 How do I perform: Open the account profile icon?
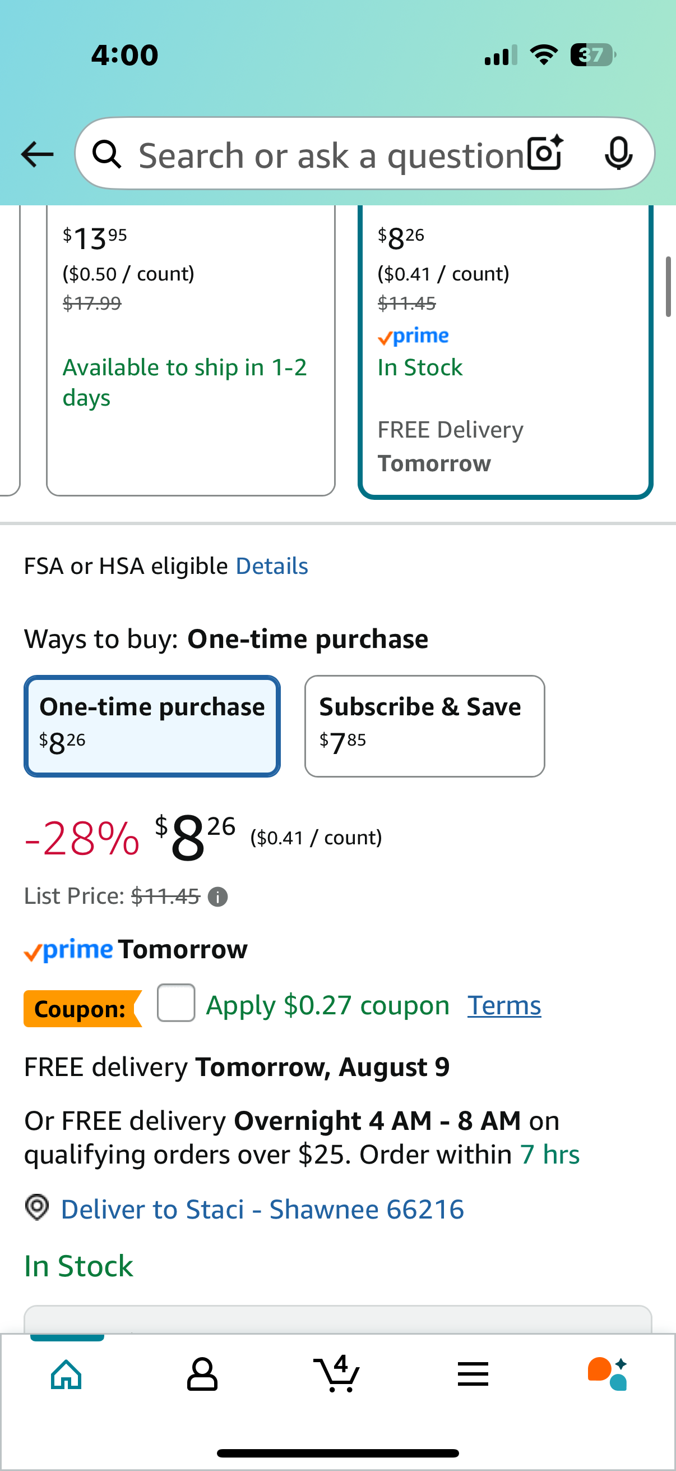(202, 1375)
